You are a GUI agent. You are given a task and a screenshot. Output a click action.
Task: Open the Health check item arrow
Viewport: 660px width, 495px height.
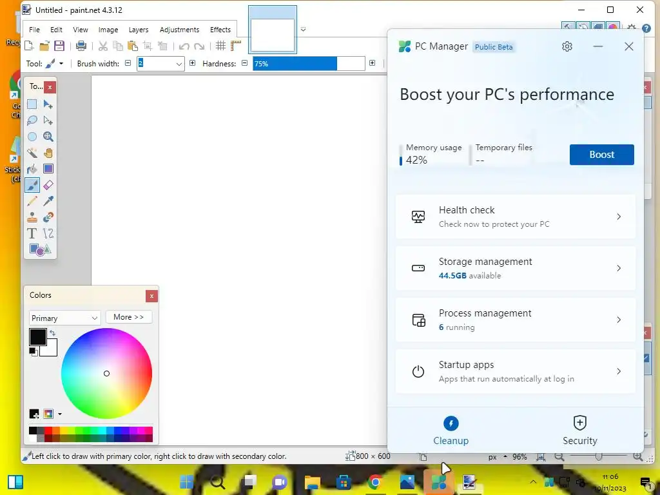tap(619, 217)
